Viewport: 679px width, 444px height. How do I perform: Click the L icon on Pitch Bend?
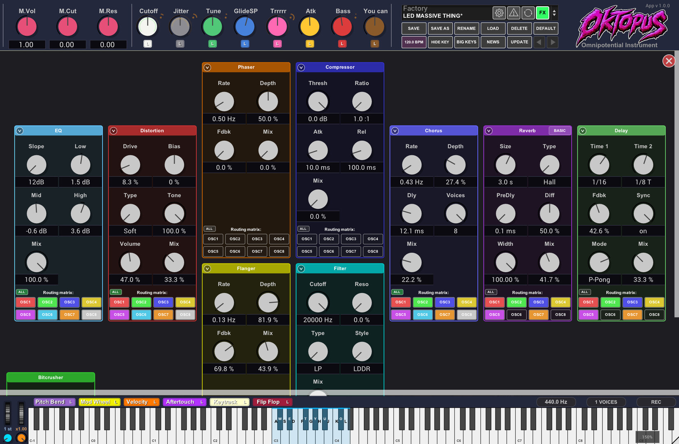pos(71,402)
